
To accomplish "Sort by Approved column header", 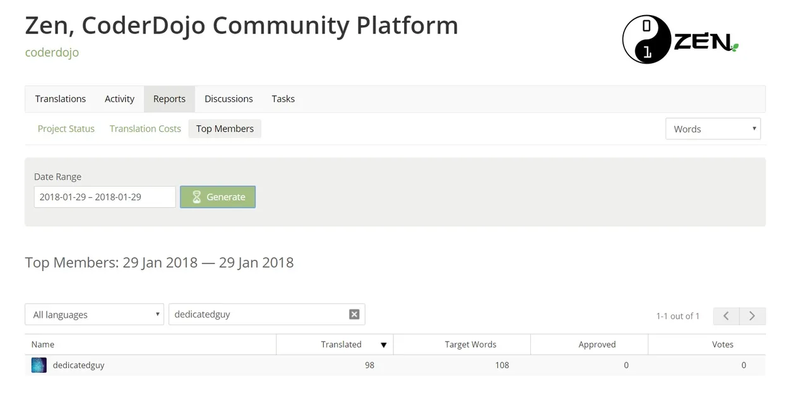I will 590,344.
